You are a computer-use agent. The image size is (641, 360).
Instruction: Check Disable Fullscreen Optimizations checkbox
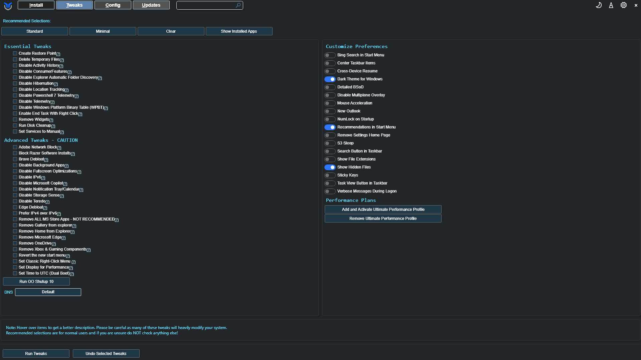pyautogui.click(x=15, y=171)
